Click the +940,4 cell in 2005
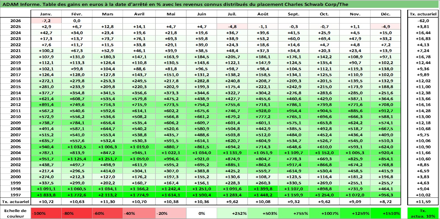The image size is (440, 219). click(x=46, y=147)
